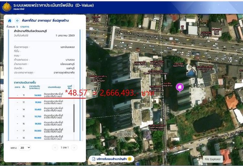This screenshot has height=166, width=243.
Task: Click the yellow 0 counter badge
Action: [130, 159]
